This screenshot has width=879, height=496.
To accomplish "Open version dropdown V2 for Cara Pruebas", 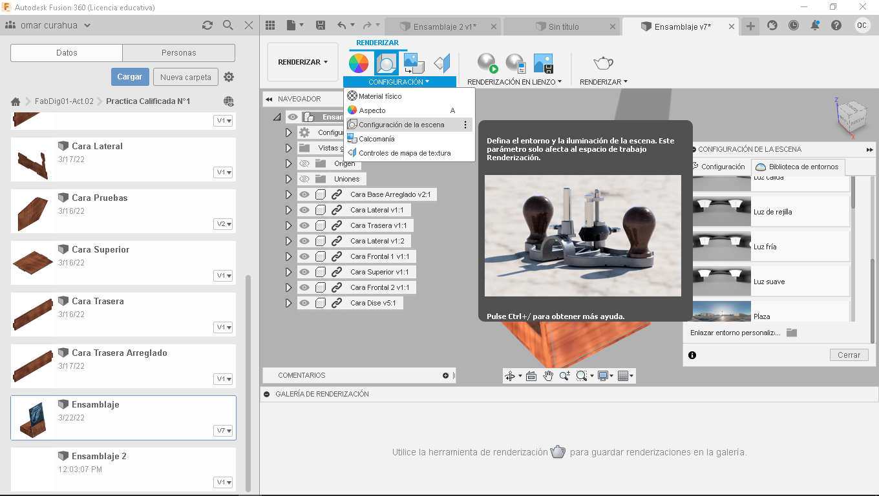I will pos(224,224).
